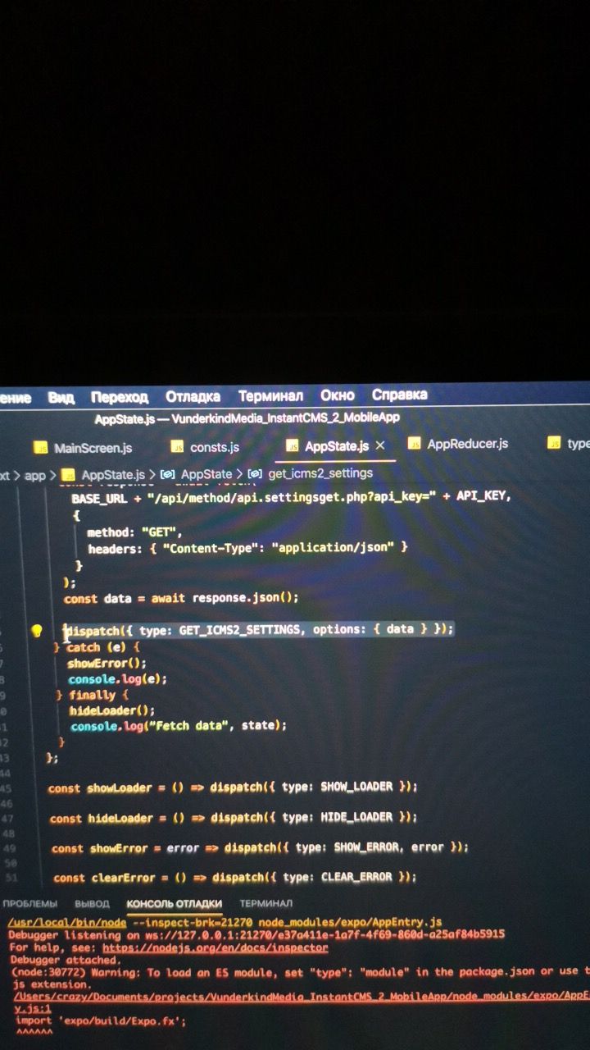Open the Окно menu
The image size is (590, 1050).
[x=337, y=395]
